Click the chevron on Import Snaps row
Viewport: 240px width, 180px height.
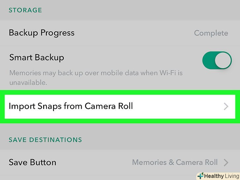pos(226,106)
